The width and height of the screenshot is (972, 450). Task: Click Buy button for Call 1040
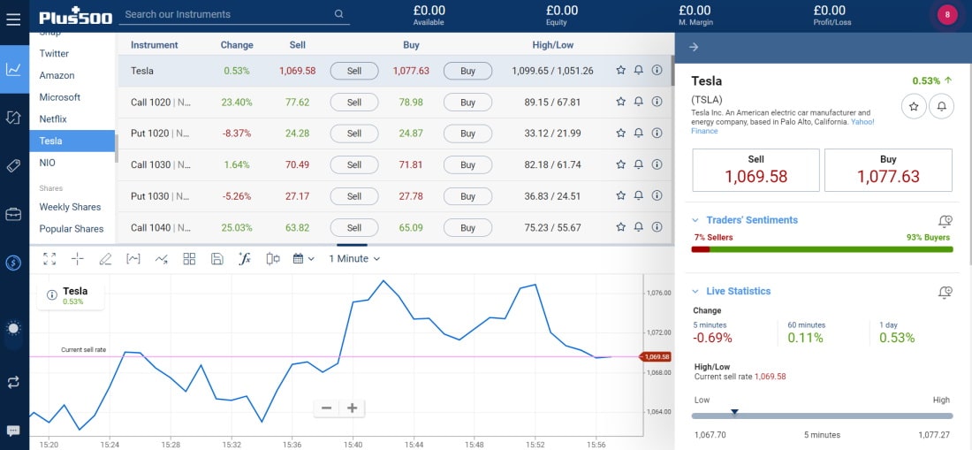(467, 227)
